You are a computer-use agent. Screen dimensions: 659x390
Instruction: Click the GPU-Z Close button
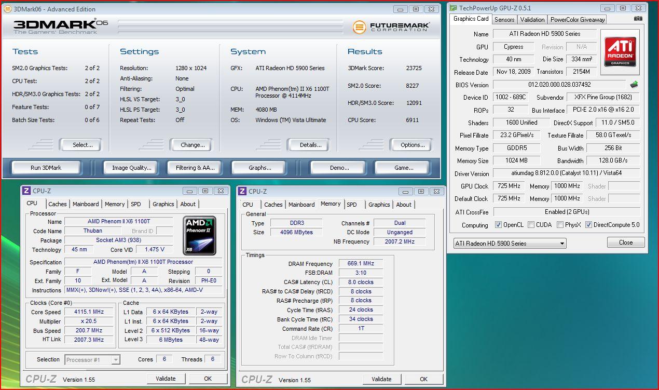626,243
